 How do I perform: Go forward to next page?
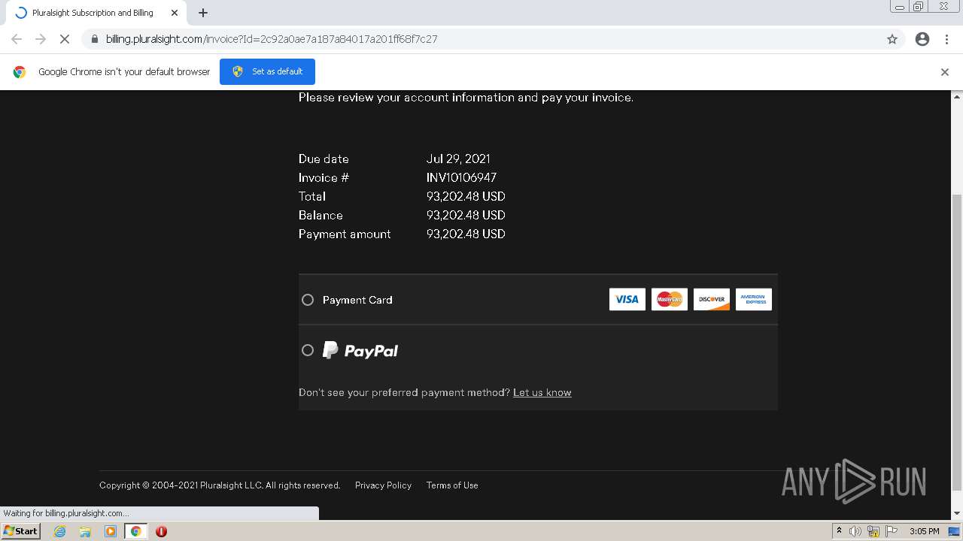pos(41,39)
